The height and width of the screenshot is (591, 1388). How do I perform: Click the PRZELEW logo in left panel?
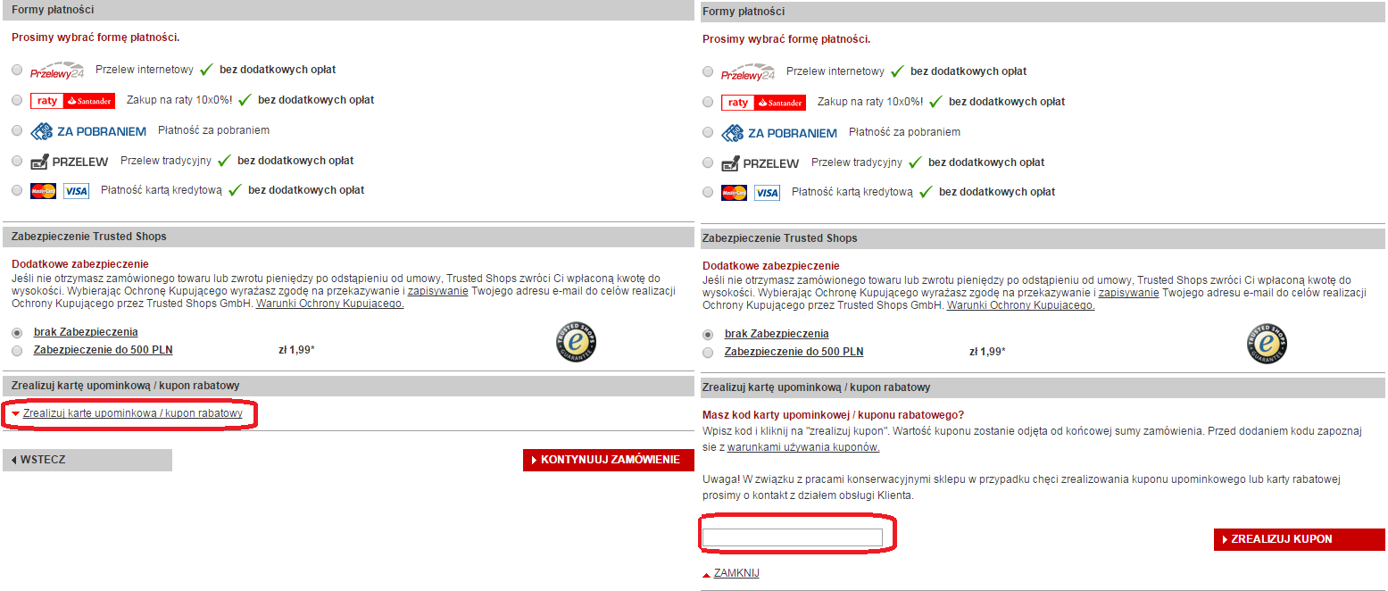[70, 162]
